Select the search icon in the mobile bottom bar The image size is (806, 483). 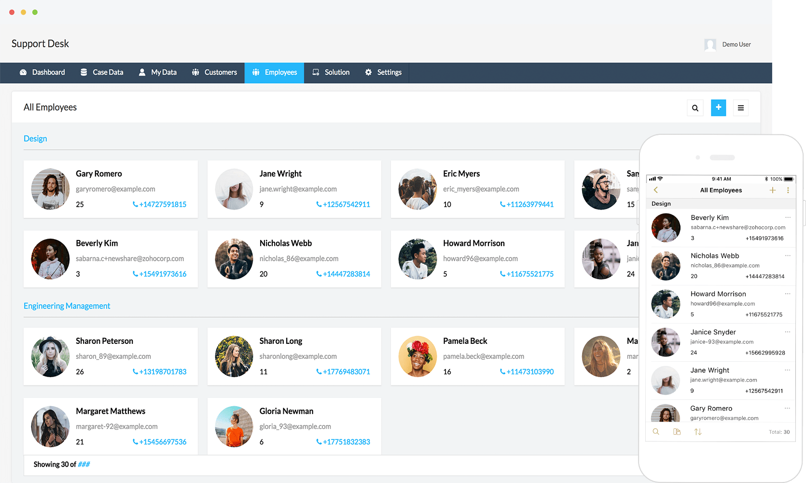pos(656,431)
